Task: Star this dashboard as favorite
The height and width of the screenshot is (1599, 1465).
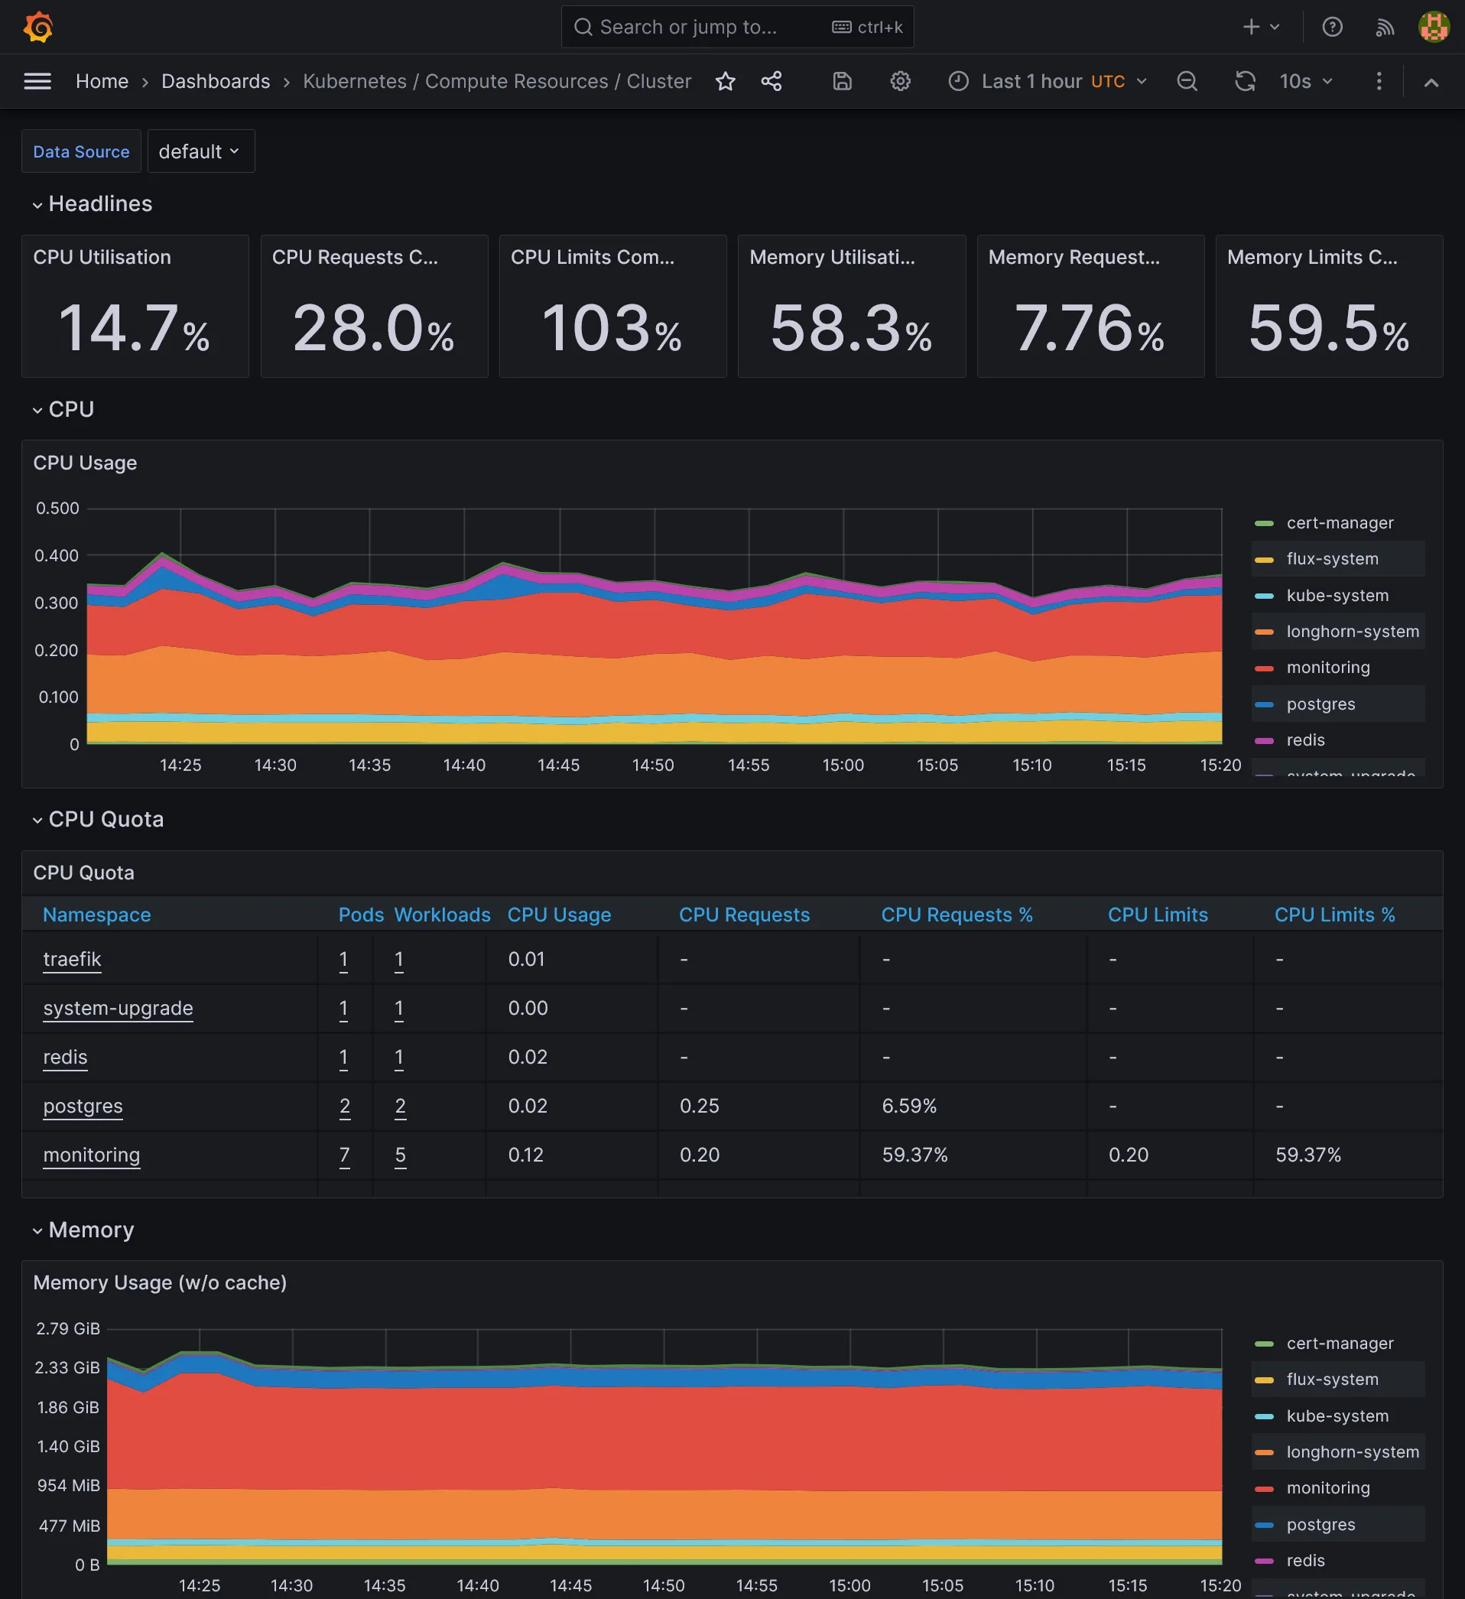Action: coord(725,81)
